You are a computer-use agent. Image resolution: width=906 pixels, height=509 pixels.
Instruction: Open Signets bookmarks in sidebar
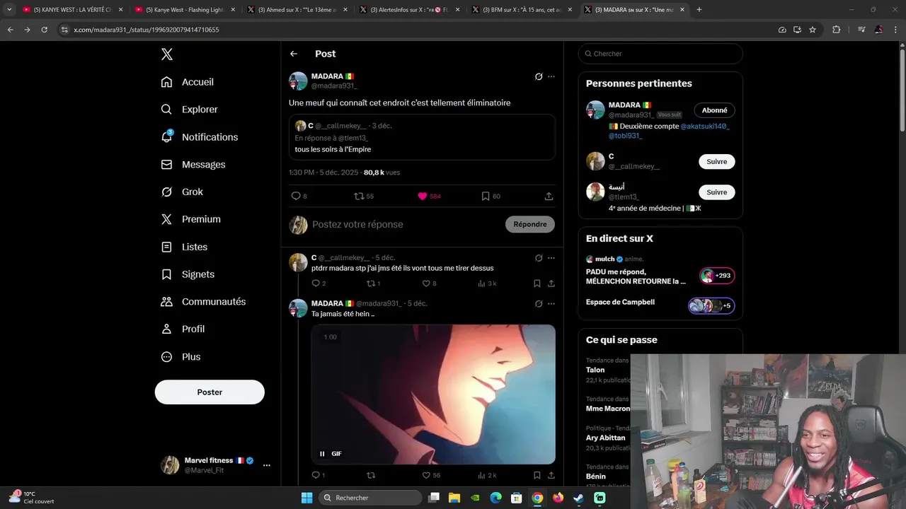188,274
